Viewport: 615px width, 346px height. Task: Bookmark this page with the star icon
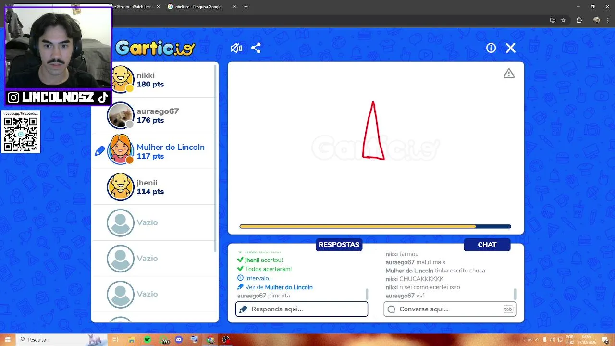(563, 20)
